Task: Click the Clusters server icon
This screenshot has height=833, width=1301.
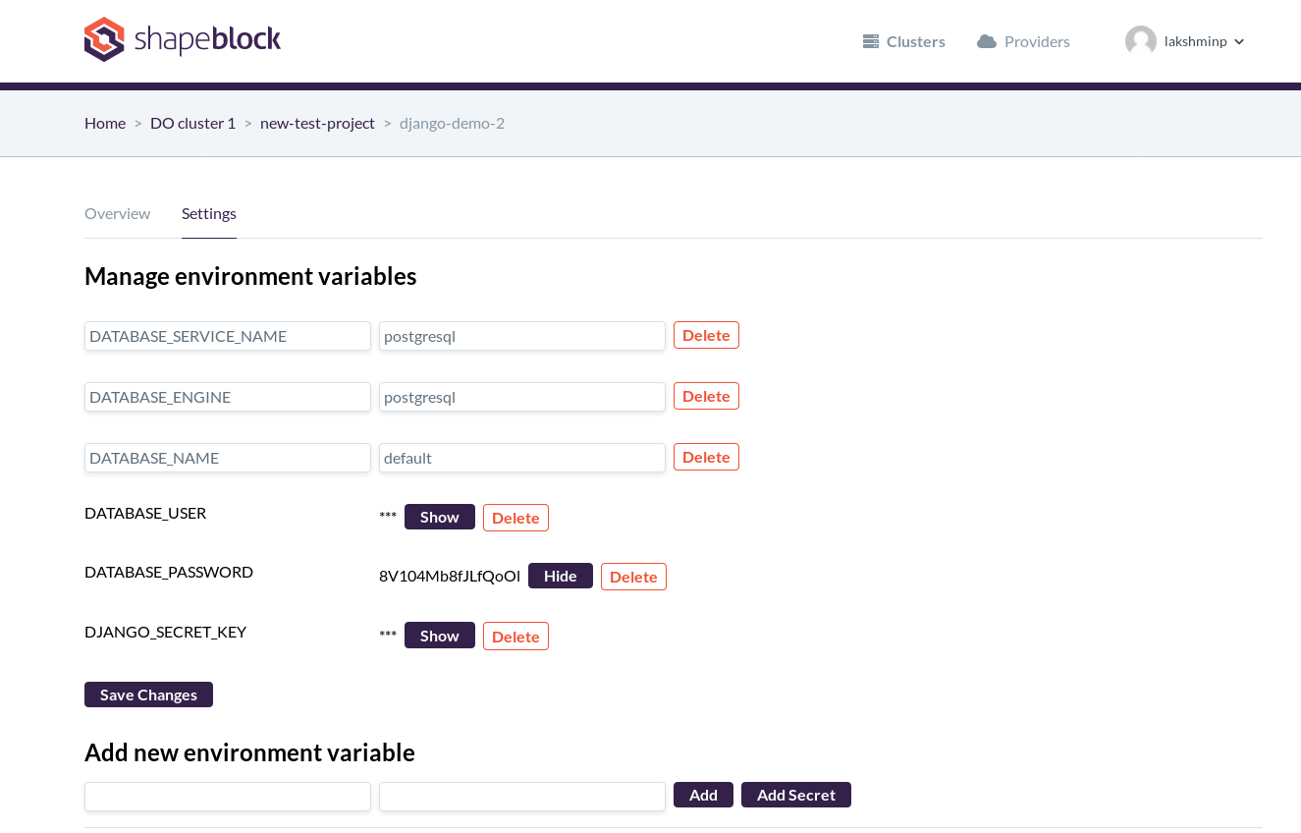Action: pos(871,41)
